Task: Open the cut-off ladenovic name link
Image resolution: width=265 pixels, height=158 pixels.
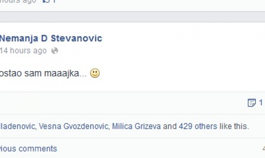Action: click(x=17, y=126)
